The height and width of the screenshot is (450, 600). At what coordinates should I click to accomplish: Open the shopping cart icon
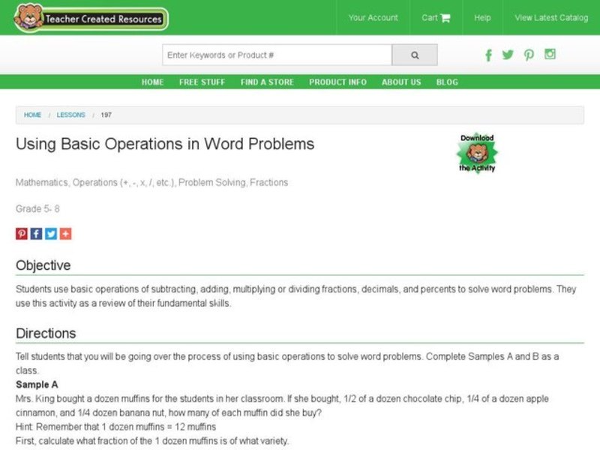point(445,16)
